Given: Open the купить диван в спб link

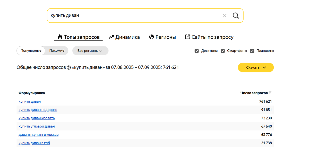Looking at the screenshot, I should click(x=34, y=143).
